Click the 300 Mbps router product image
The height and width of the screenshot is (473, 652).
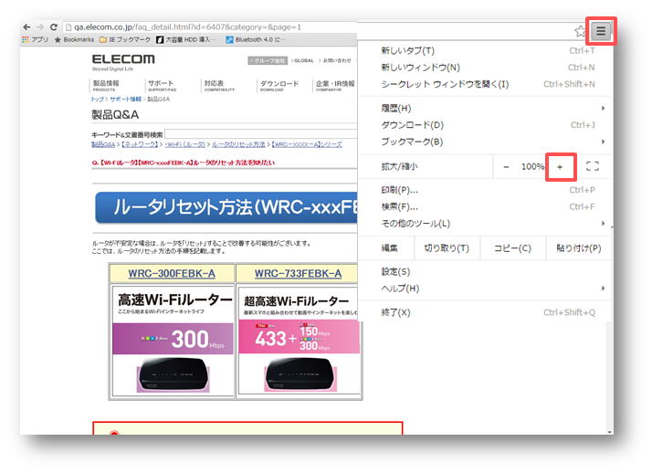pos(173,340)
